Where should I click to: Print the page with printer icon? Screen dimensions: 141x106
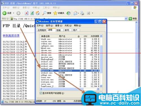click(82, 13)
